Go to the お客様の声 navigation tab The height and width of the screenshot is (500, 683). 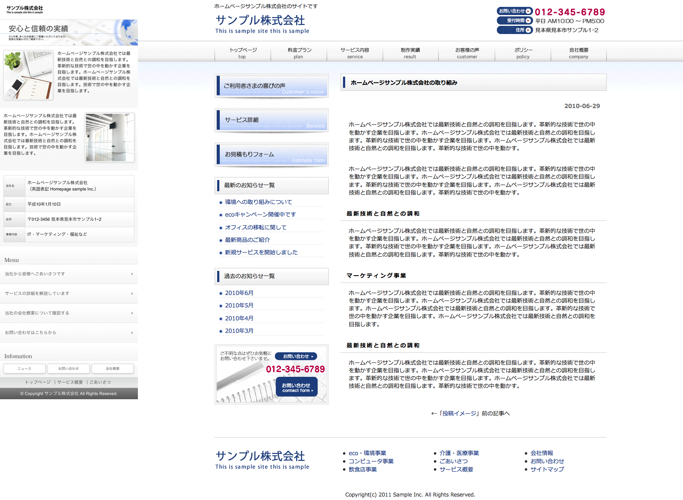click(x=467, y=53)
